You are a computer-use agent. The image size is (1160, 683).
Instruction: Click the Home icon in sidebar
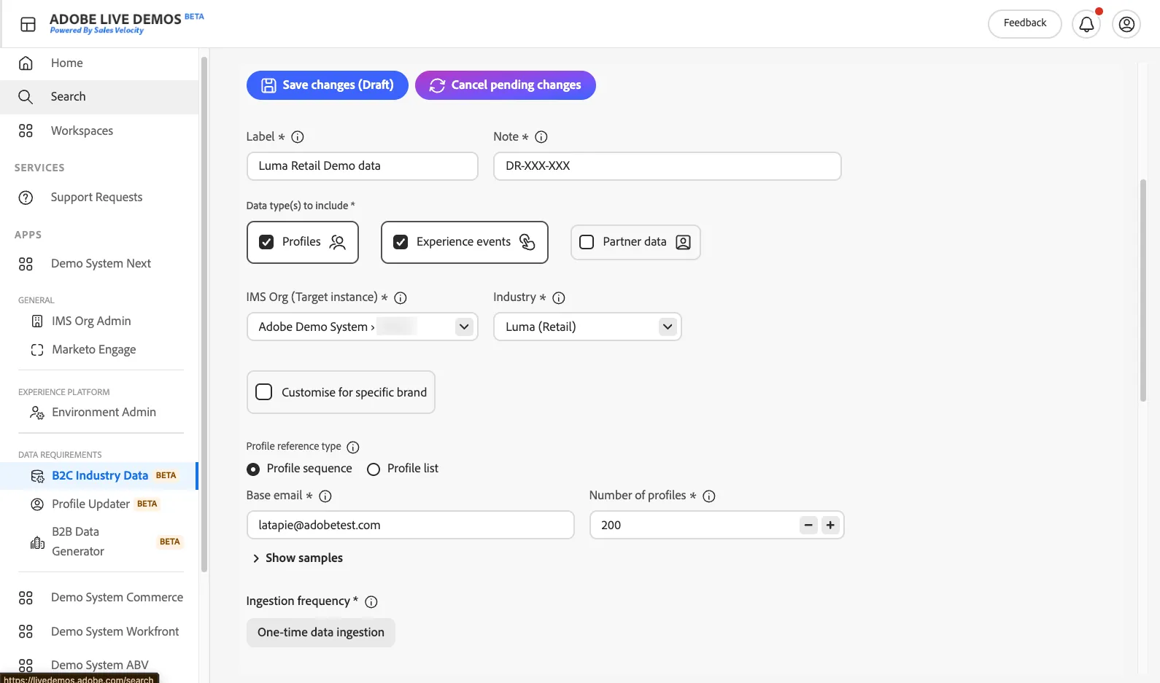pos(26,63)
